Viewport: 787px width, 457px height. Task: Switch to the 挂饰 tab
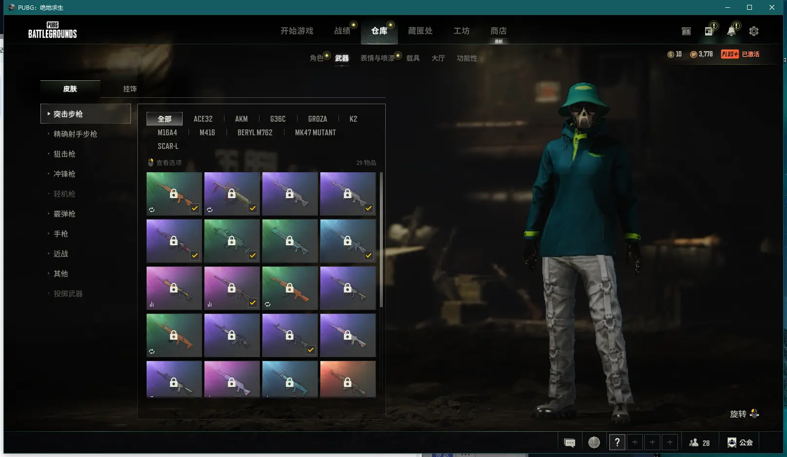click(130, 89)
